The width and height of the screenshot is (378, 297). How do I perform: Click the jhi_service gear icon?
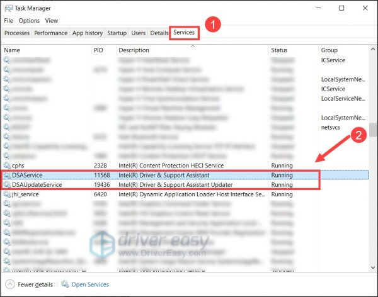tap(7, 194)
